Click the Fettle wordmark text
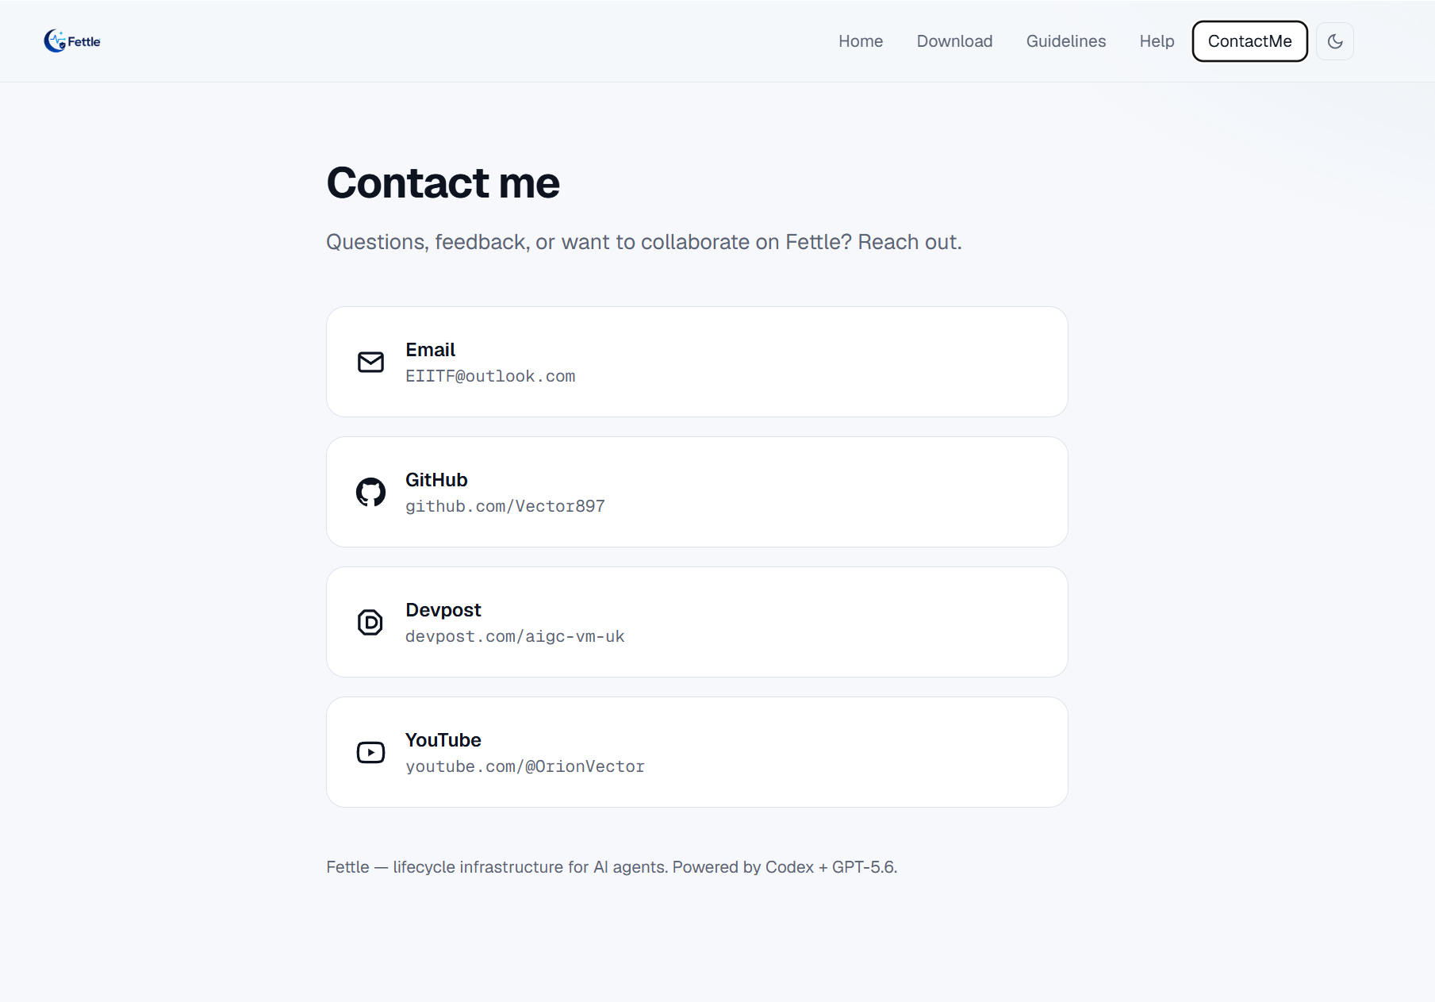The height and width of the screenshot is (1002, 1435). (84, 41)
